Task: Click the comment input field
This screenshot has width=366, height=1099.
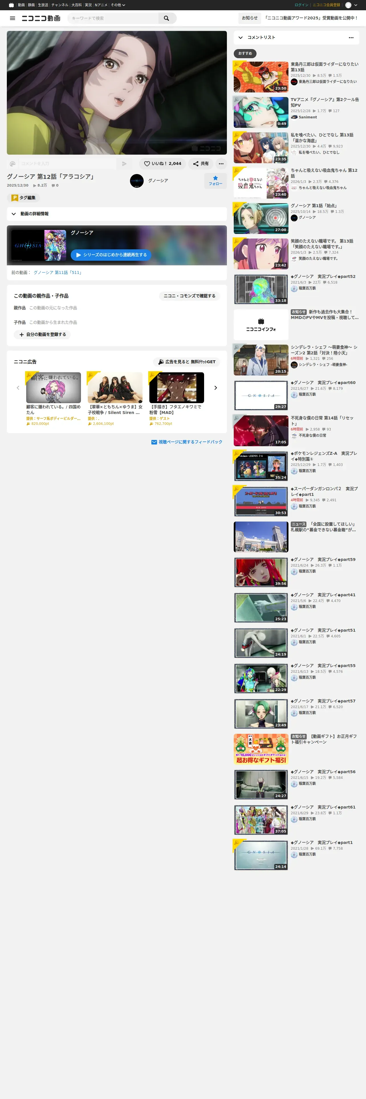Action: (x=67, y=164)
